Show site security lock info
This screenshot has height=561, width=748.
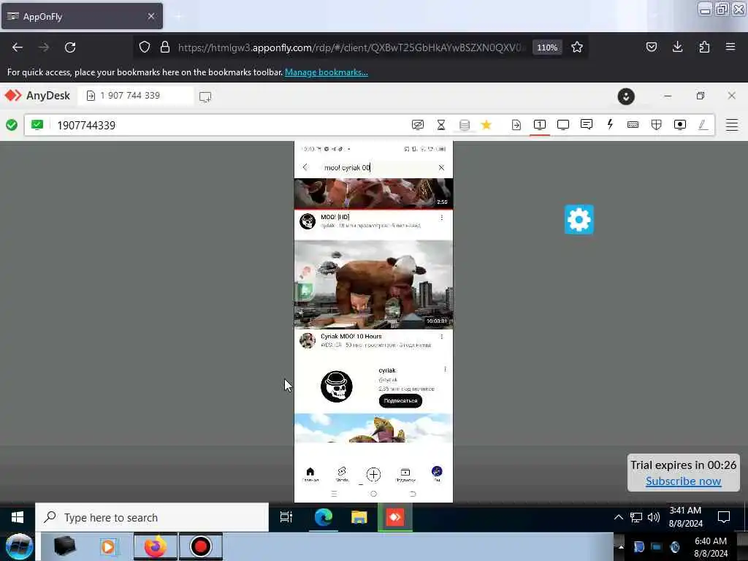point(165,47)
